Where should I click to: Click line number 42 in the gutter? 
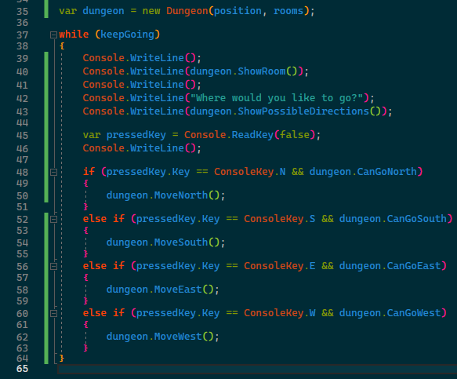click(x=23, y=99)
